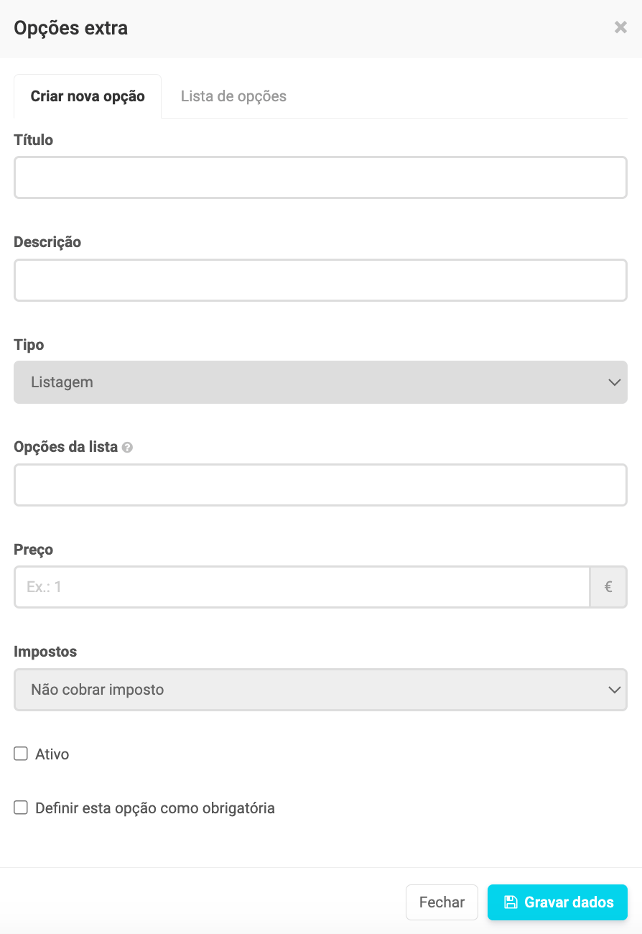Viewport: 642px width, 934px height.
Task: Check Definir esta opção como obrigatória
Action: click(x=21, y=808)
